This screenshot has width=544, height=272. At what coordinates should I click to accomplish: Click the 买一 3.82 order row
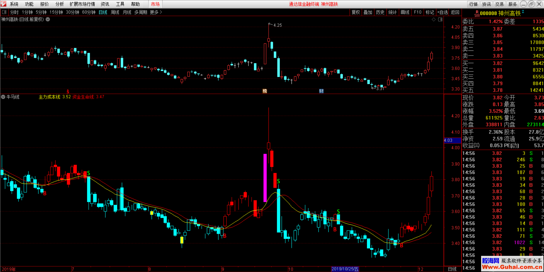503,63
